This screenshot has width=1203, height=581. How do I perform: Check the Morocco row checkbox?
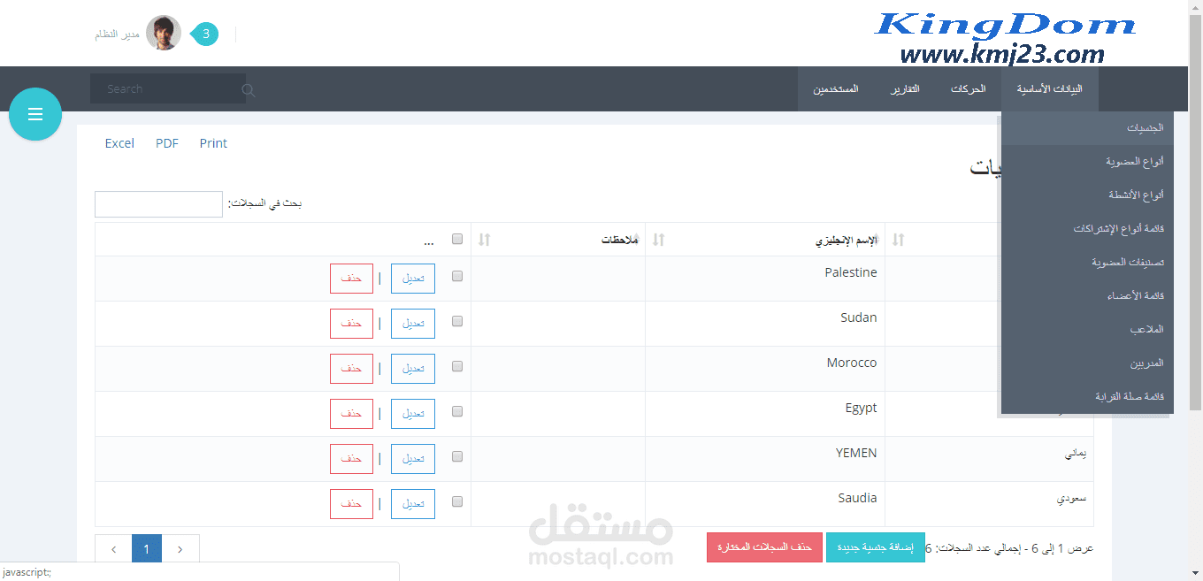pos(457,366)
